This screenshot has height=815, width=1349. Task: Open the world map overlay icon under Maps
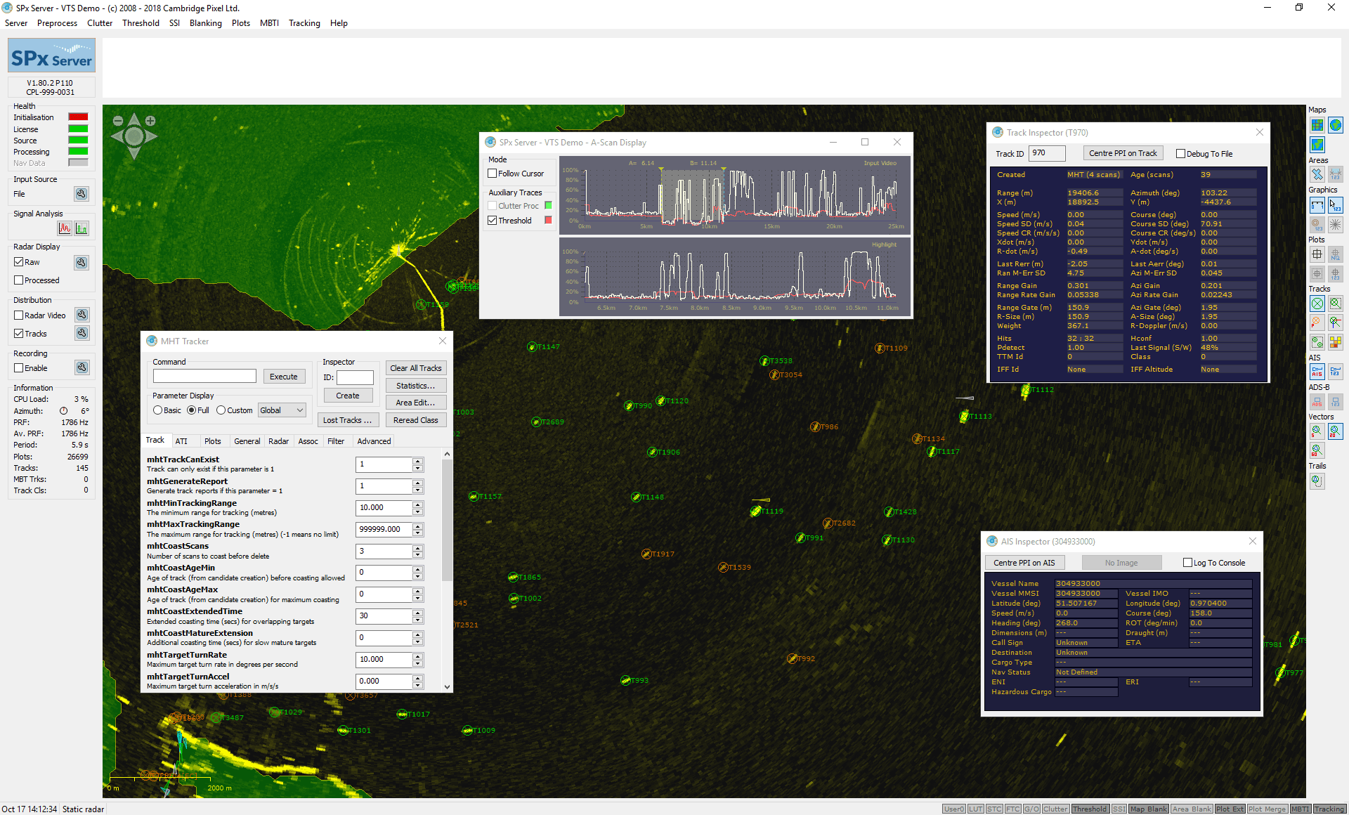(1335, 125)
